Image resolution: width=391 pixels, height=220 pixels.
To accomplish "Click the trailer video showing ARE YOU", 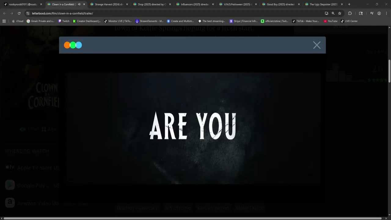I will [192, 128].
